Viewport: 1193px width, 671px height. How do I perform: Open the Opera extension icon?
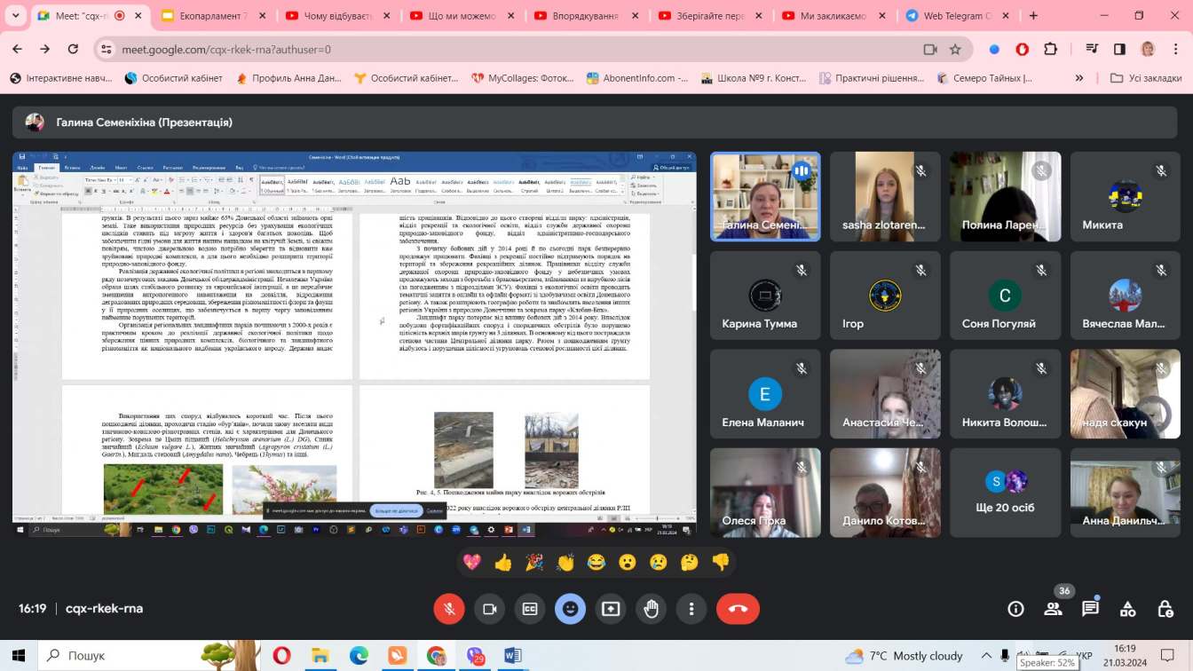1023,50
